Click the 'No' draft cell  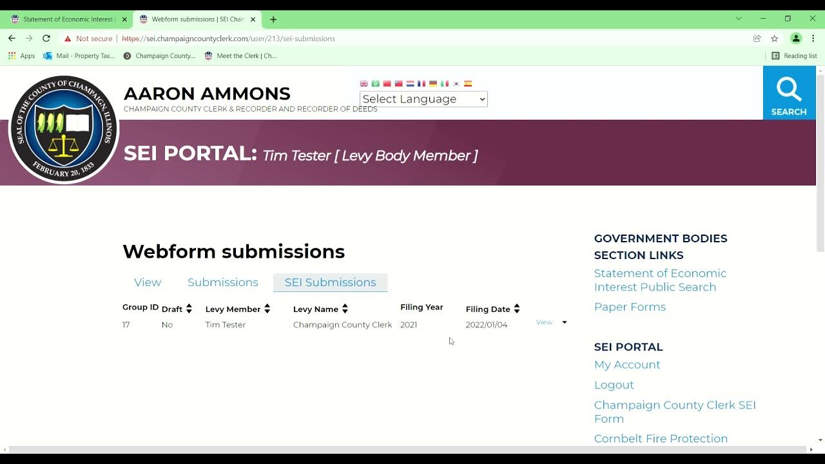(167, 325)
